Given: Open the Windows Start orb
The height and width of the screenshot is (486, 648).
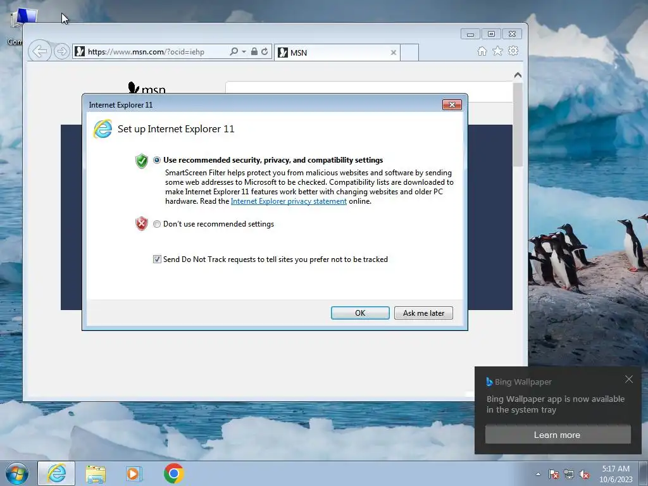Looking at the screenshot, I should (x=17, y=473).
